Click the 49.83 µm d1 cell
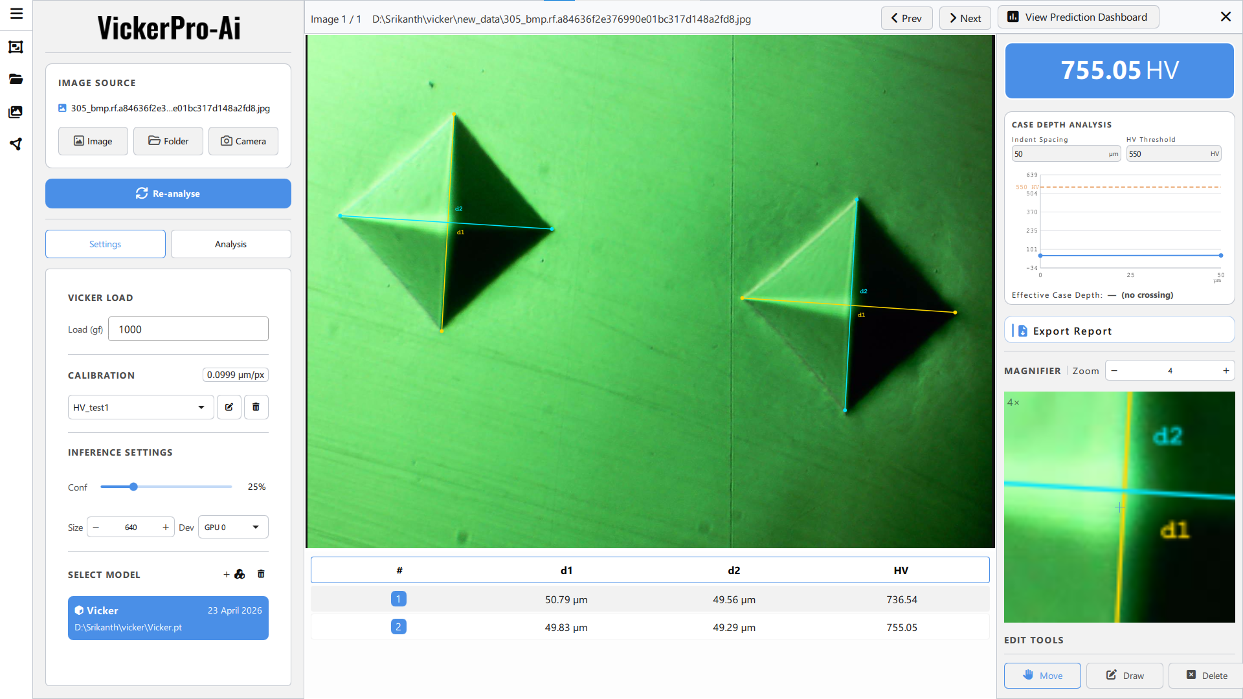The image size is (1243, 699). pos(566,627)
